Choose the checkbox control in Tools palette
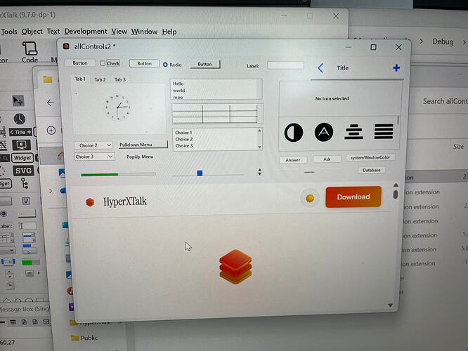Viewport: 468px width, 351px height. (x=26, y=201)
